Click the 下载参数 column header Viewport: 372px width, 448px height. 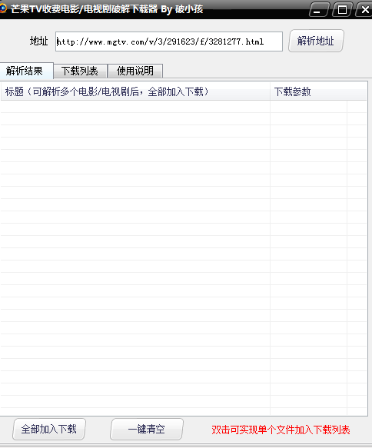pyautogui.click(x=318, y=91)
